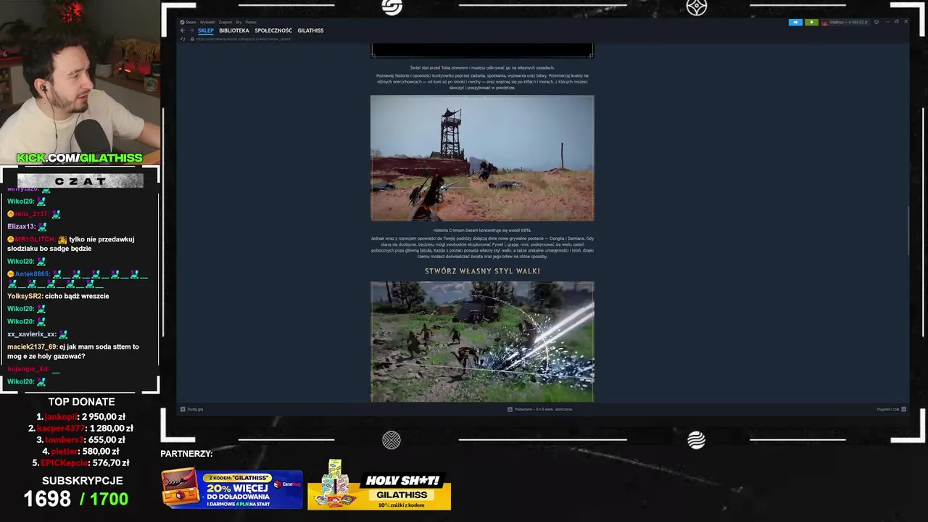Open the Pomoc menu

(x=251, y=22)
